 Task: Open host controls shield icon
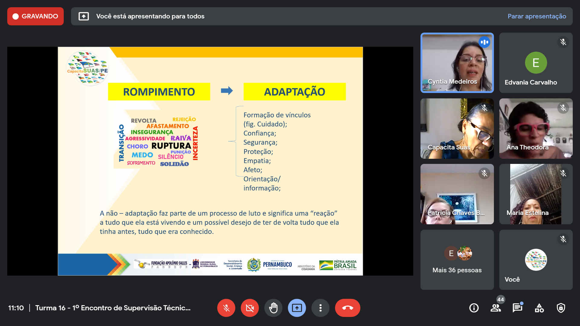[561, 308]
